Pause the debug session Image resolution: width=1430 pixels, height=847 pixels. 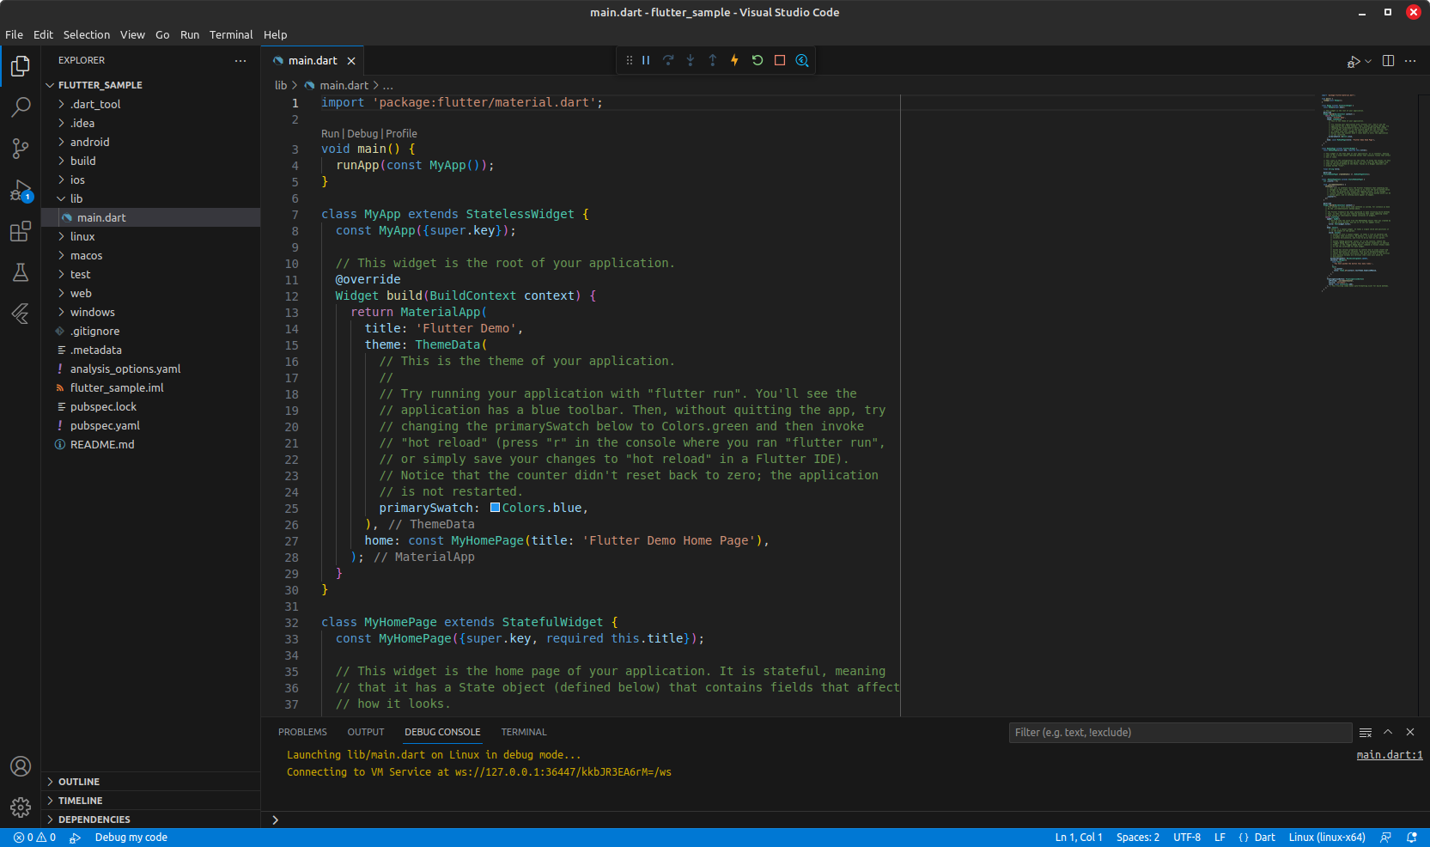[x=646, y=60]
